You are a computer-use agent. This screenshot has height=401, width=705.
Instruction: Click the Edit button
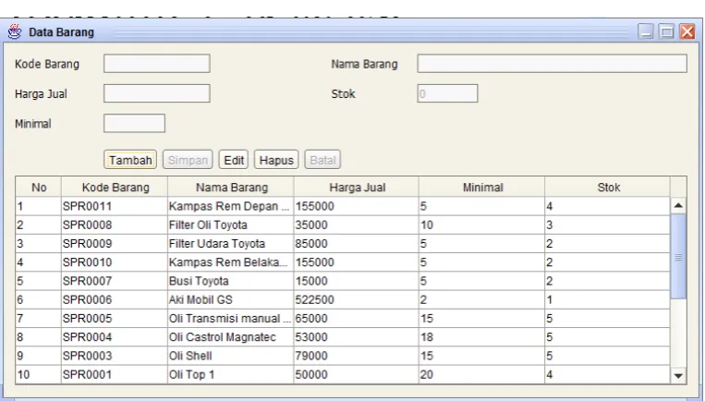(234, 160)
